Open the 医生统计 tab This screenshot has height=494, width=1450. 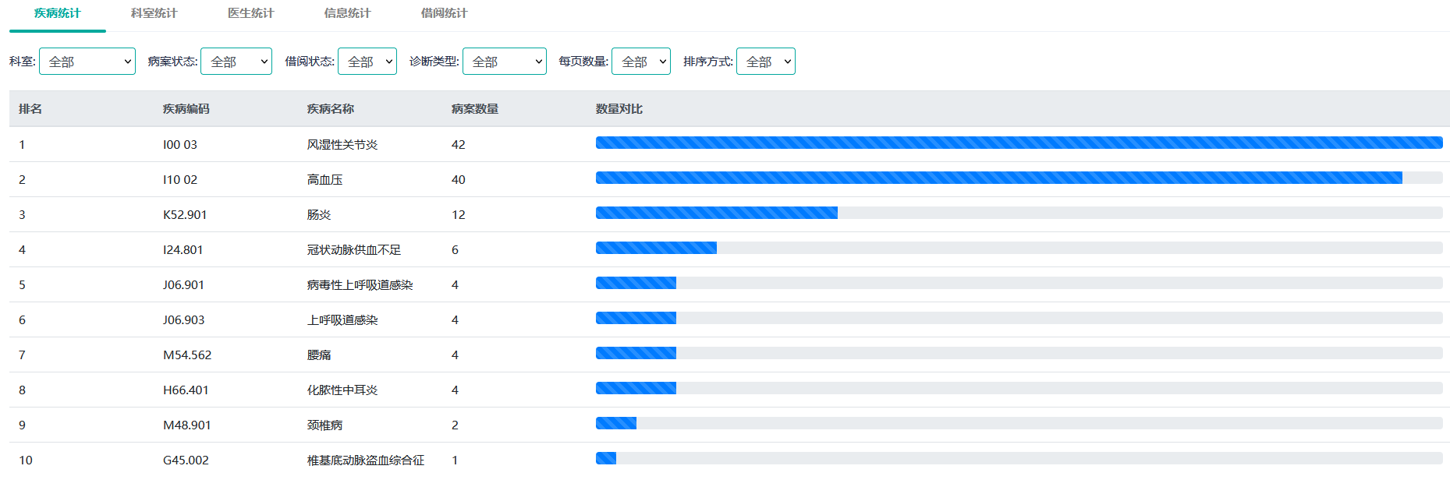[250, 13]
